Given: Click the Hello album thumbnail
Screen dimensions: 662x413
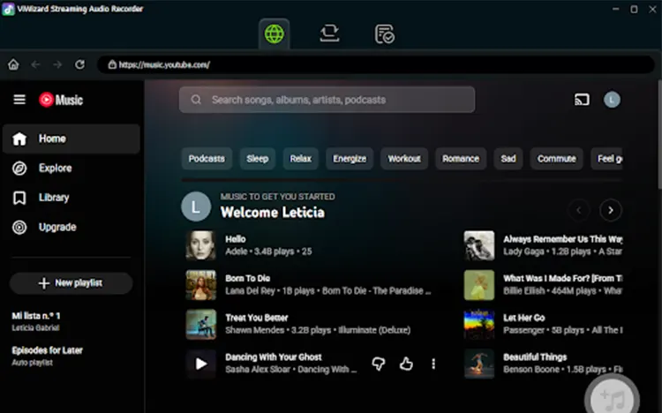Looking at the screenshot, I should (x=201, y=245).
